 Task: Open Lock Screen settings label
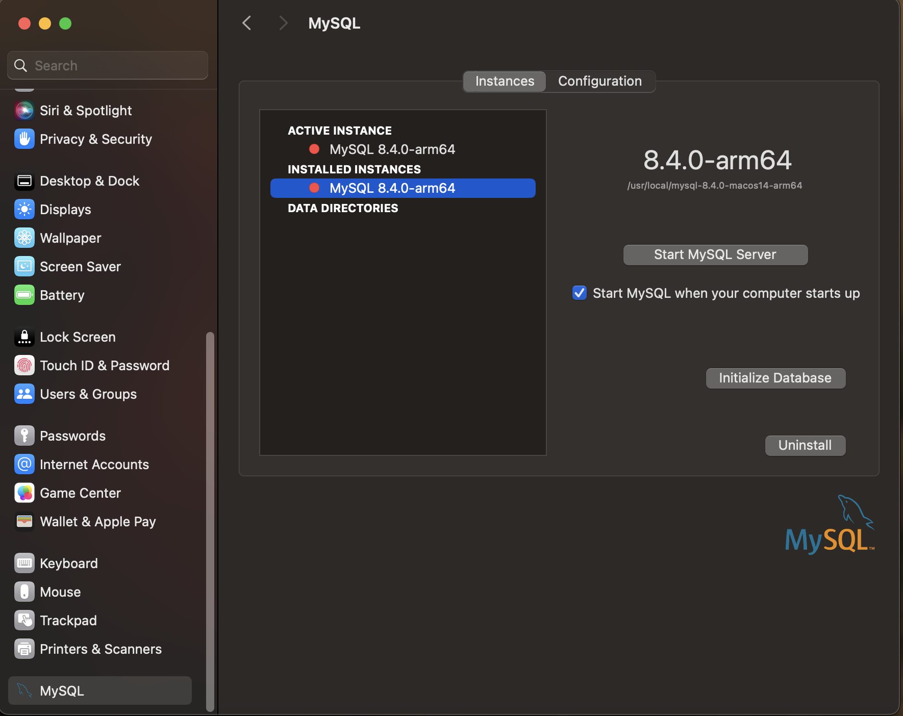tap(78, 337)
